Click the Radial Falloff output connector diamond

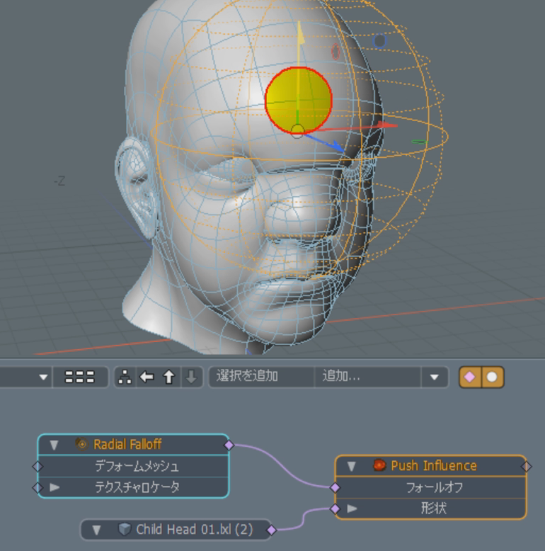pos(229,445)
